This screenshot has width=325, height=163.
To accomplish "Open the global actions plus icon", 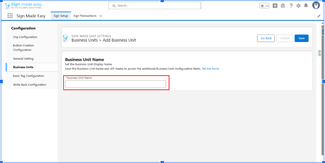I will [275, 6].
